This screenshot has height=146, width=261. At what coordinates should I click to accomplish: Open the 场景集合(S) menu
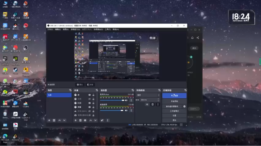coord(98,30)
